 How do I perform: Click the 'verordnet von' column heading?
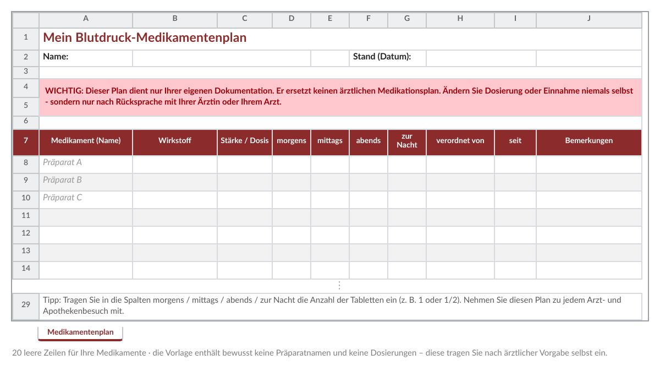pos(460,141)
